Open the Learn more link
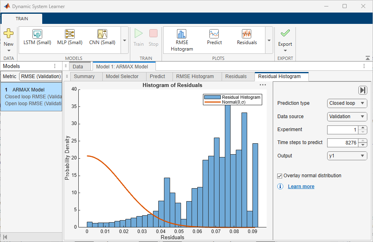 301,187
